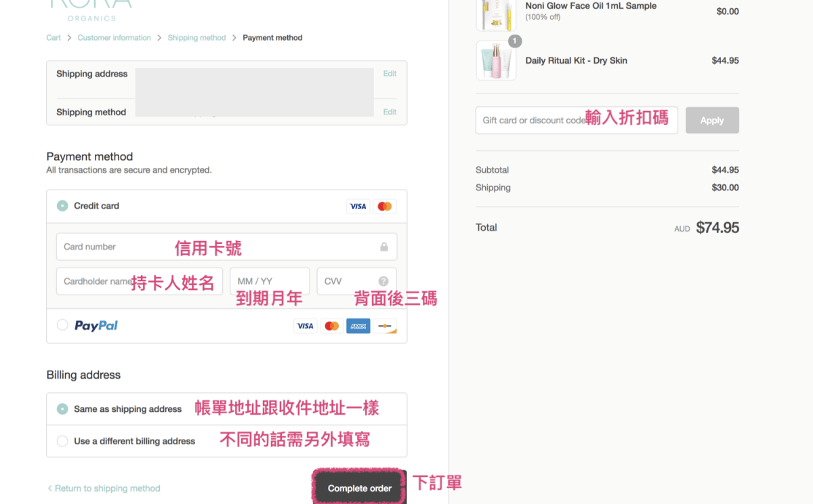This screenshot has height=504, width=813.
Task: Click the PayPal logo payment option
Action: pos(95,326)
